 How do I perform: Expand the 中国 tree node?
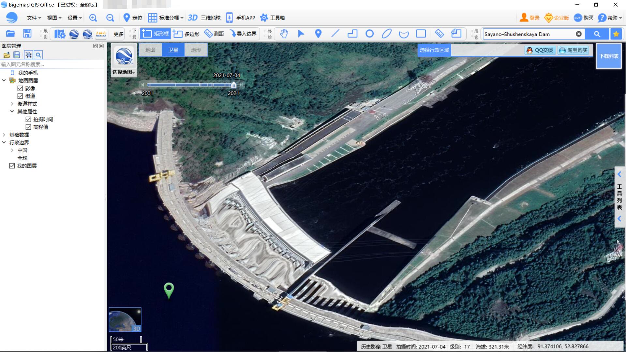(x=12, y=150)
